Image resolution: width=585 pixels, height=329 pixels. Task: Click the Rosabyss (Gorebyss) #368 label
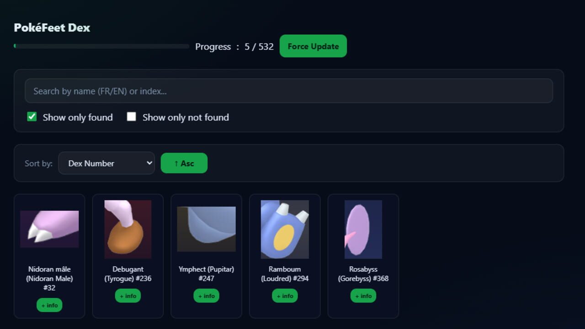(x=363, y=274)
